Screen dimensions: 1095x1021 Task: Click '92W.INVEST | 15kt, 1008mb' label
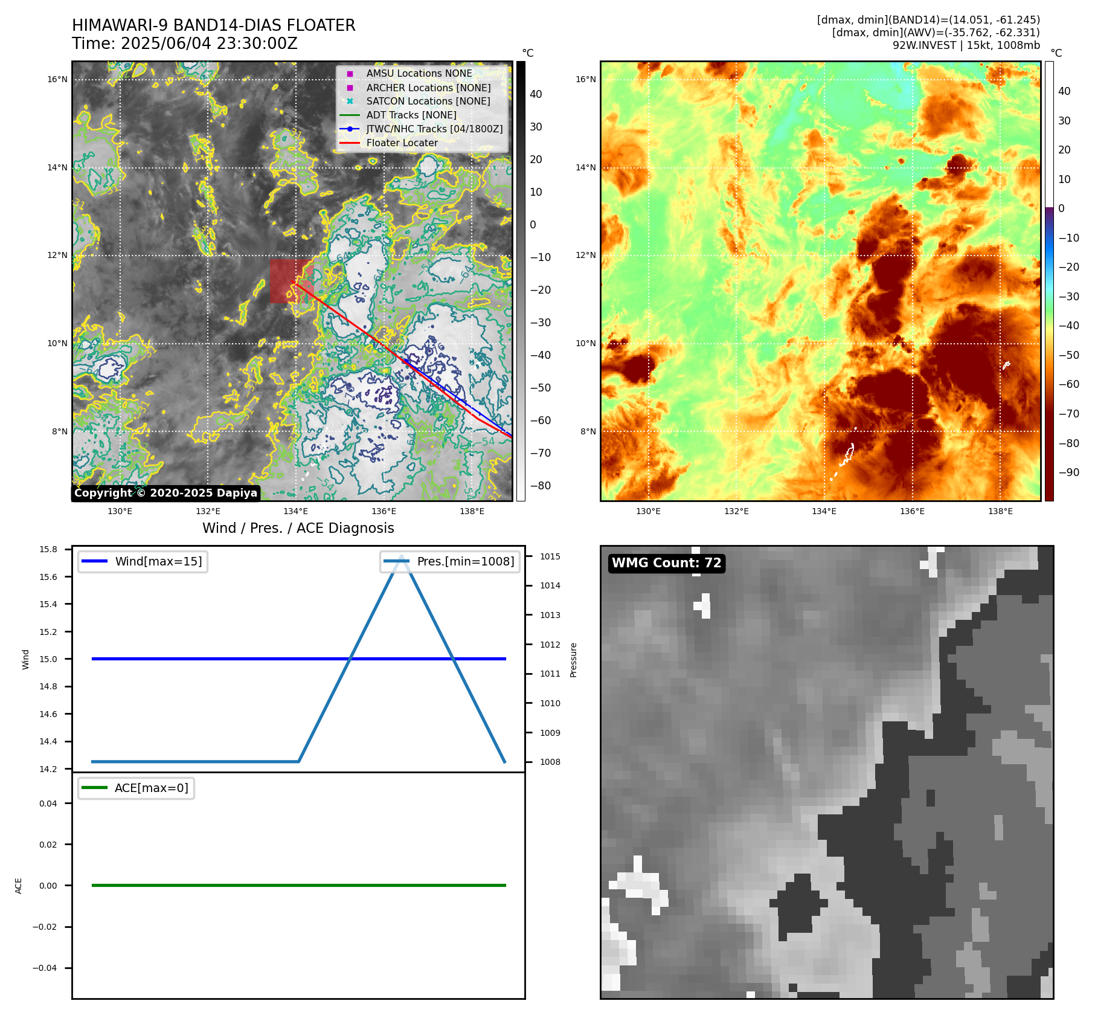pos(966,45)
